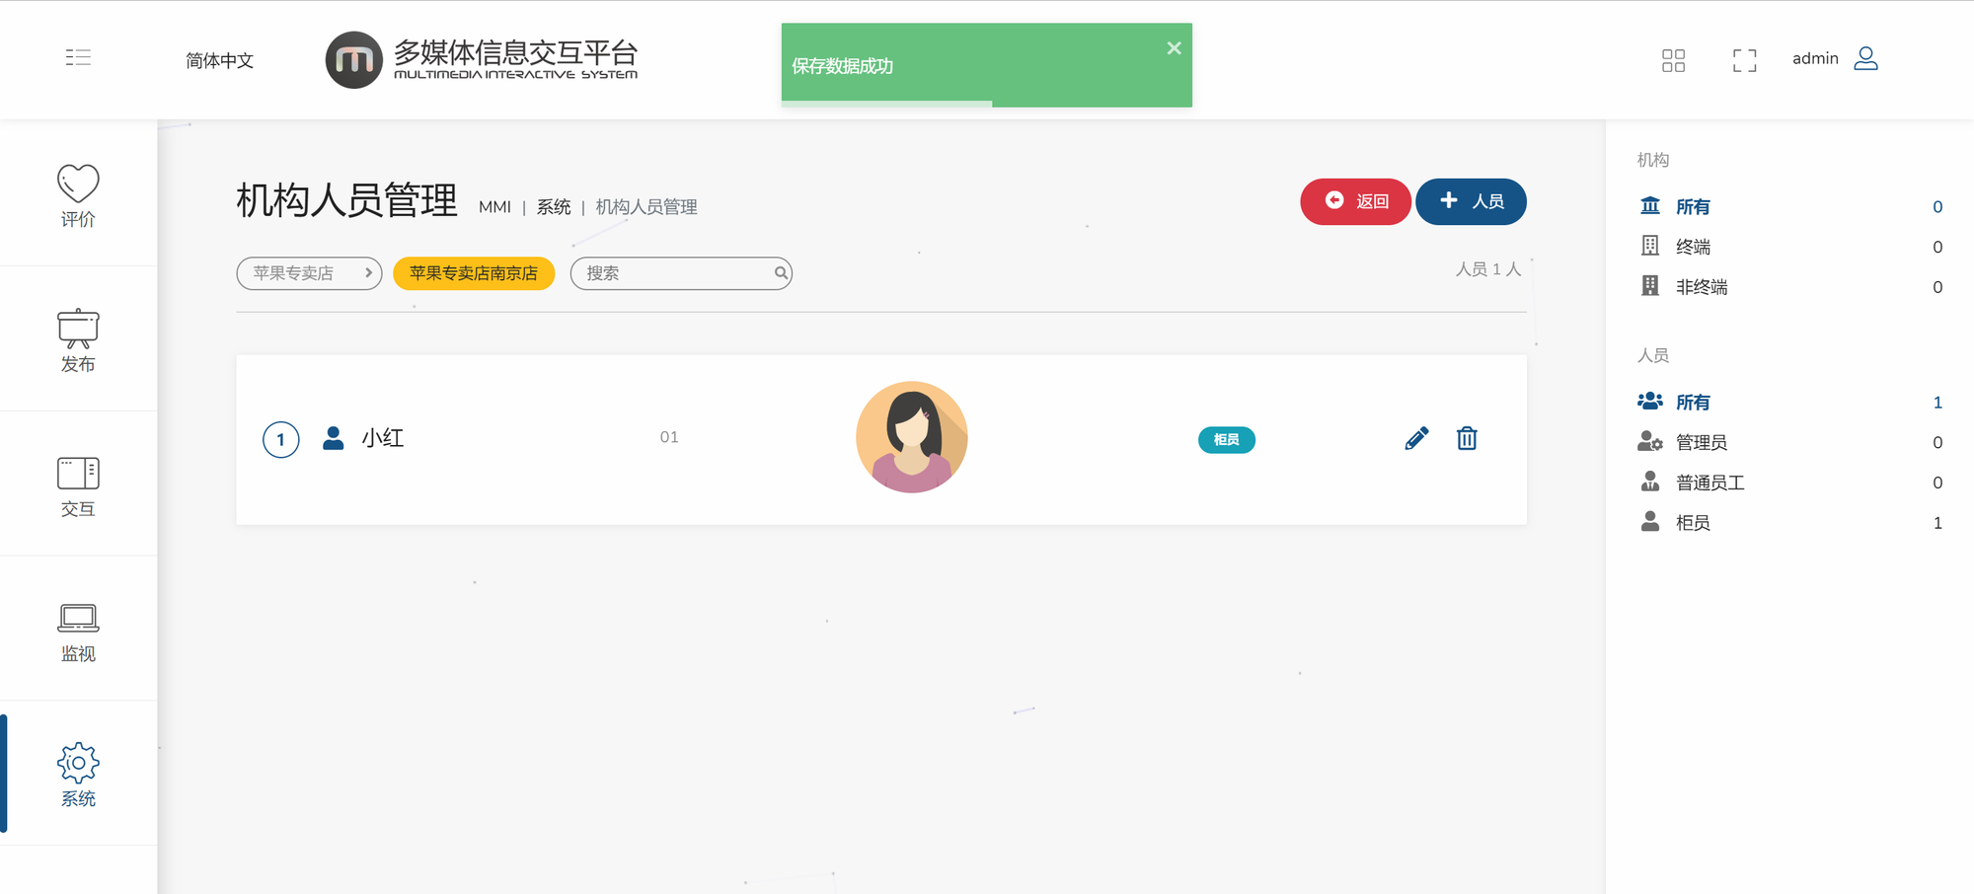Open the 发布 publish section

78,339
